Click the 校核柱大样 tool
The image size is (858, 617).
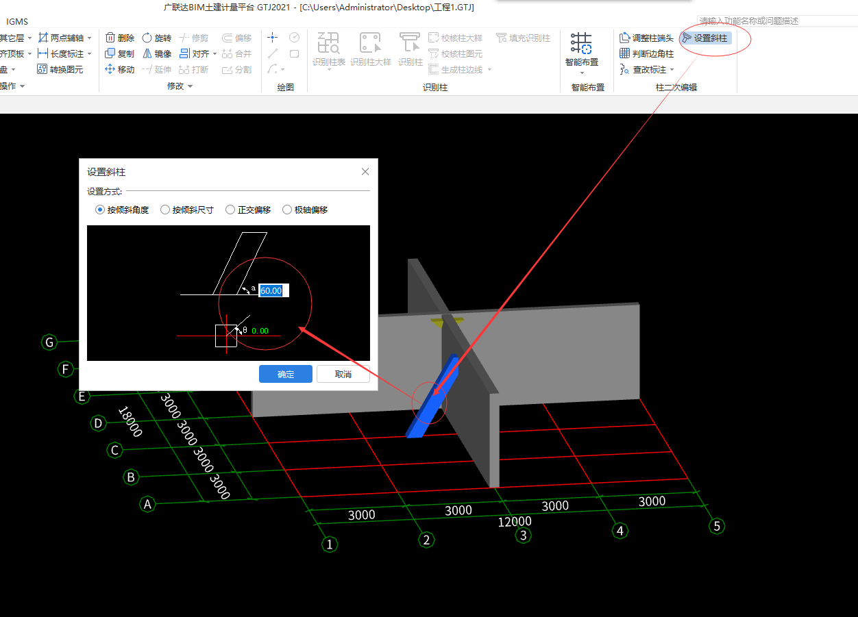pyautogui.click(x=455, y=38)
